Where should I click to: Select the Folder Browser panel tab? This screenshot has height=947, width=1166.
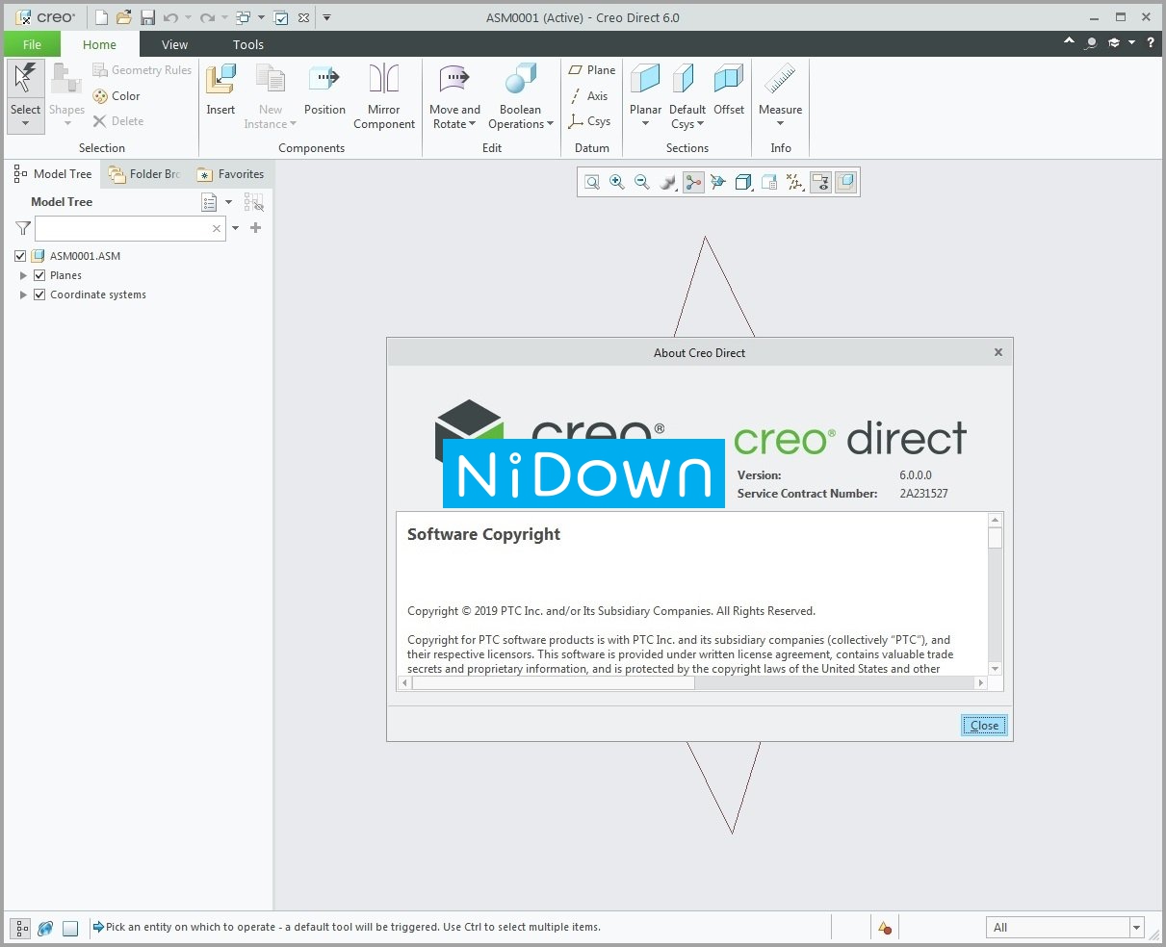pyautogui.click(x=144, y=174)
